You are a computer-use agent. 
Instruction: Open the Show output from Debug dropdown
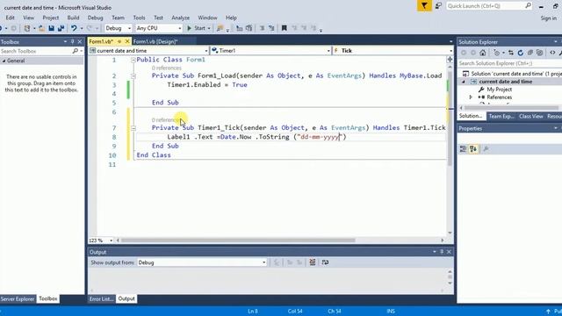click(x=202, y=262)
